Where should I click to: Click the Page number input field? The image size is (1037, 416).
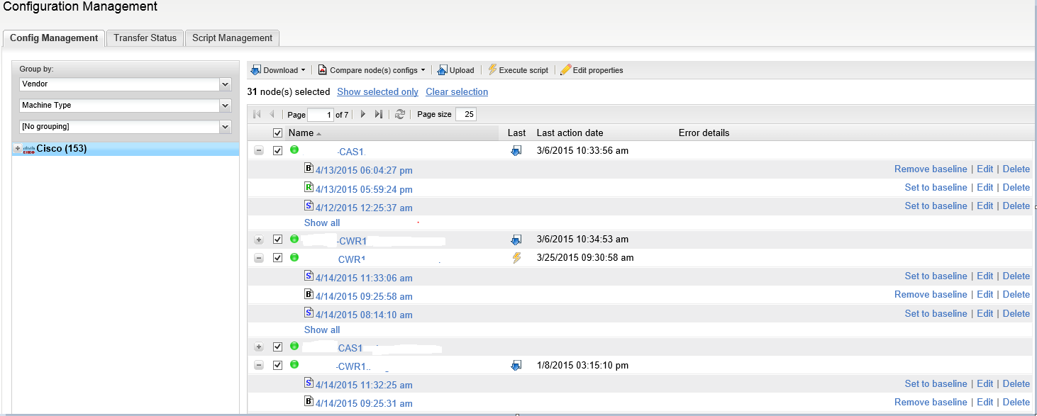(321, 114)
